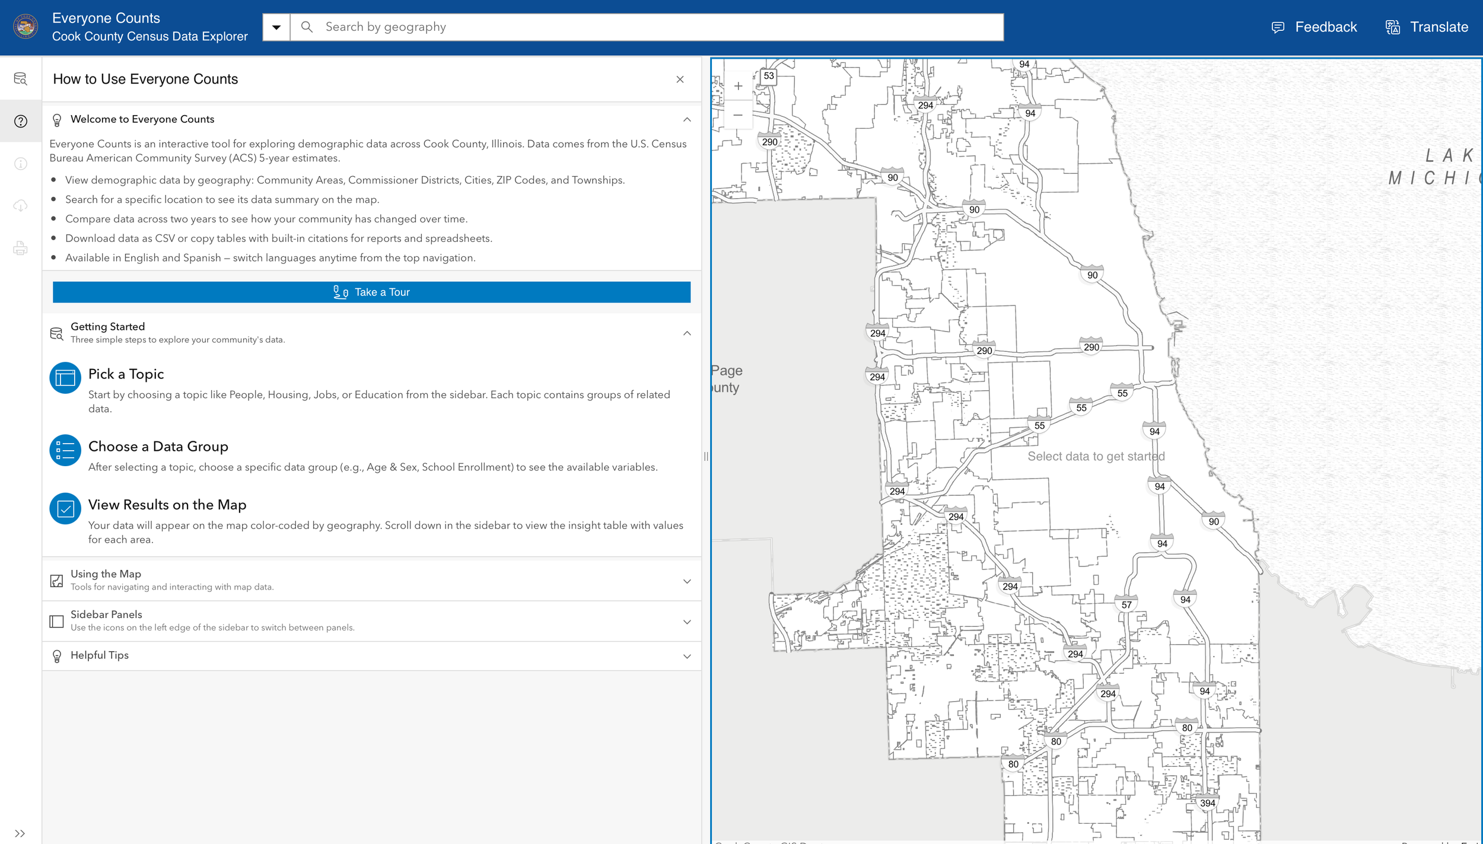Click the Cook County seal logo
This screenshot has height=844, width=1483.
click(x=24, y=27)
